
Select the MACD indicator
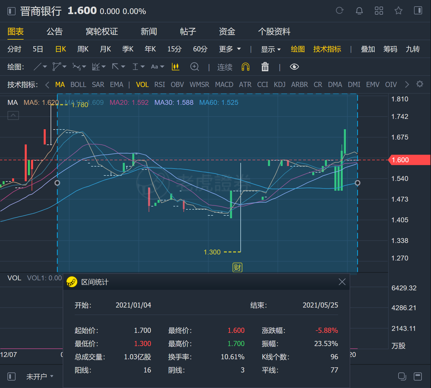(x=224, y=85)
